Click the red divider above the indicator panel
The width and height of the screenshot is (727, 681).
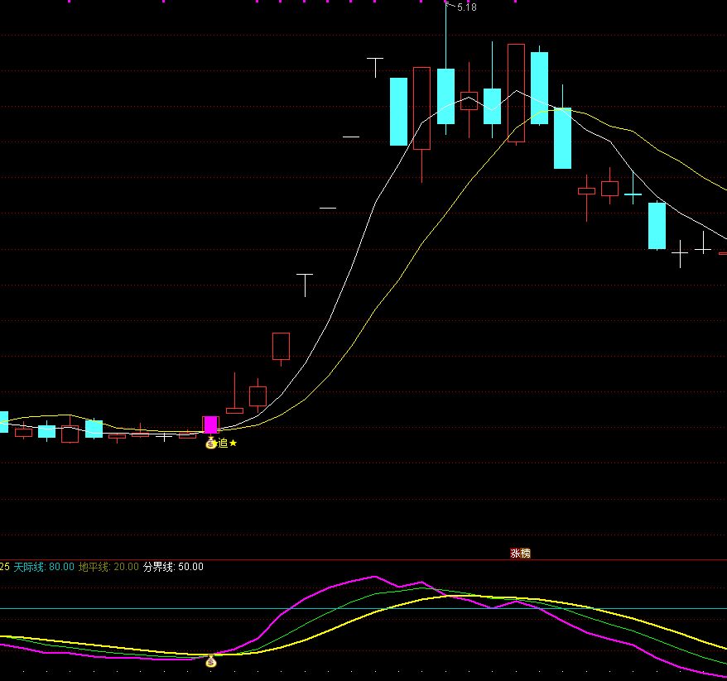363,559
